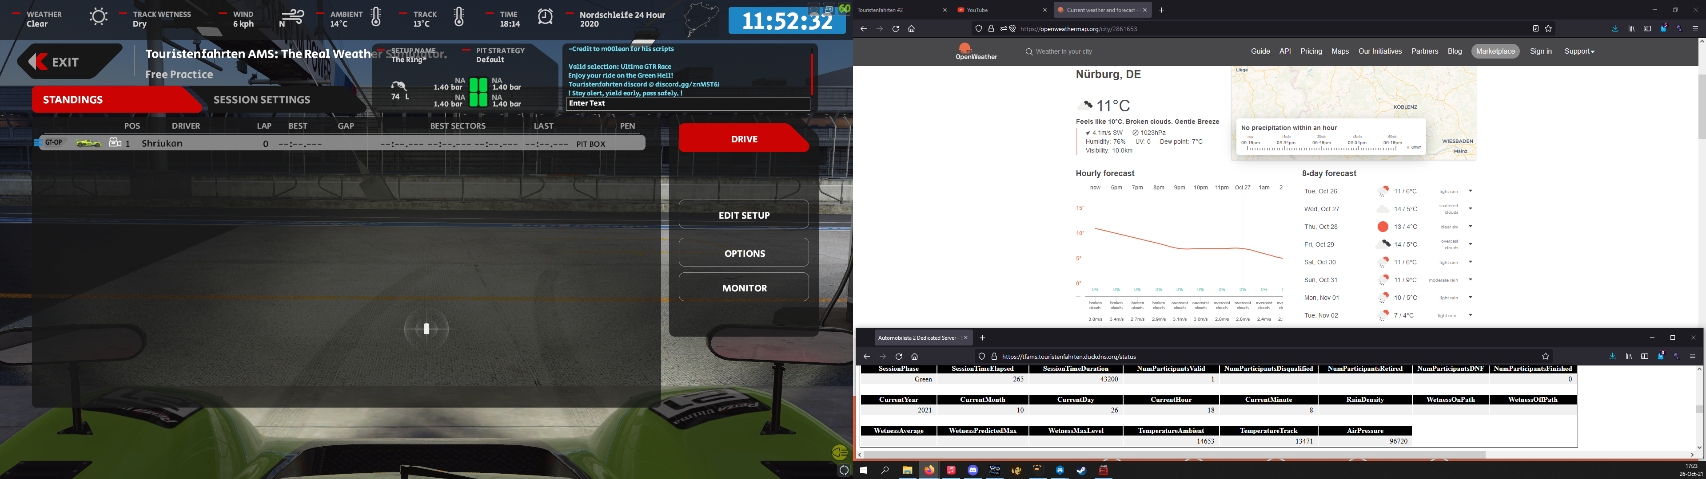Open Windows taskbar search
The height and width of the screenshot is (479, 1706).
coord(885,471)
